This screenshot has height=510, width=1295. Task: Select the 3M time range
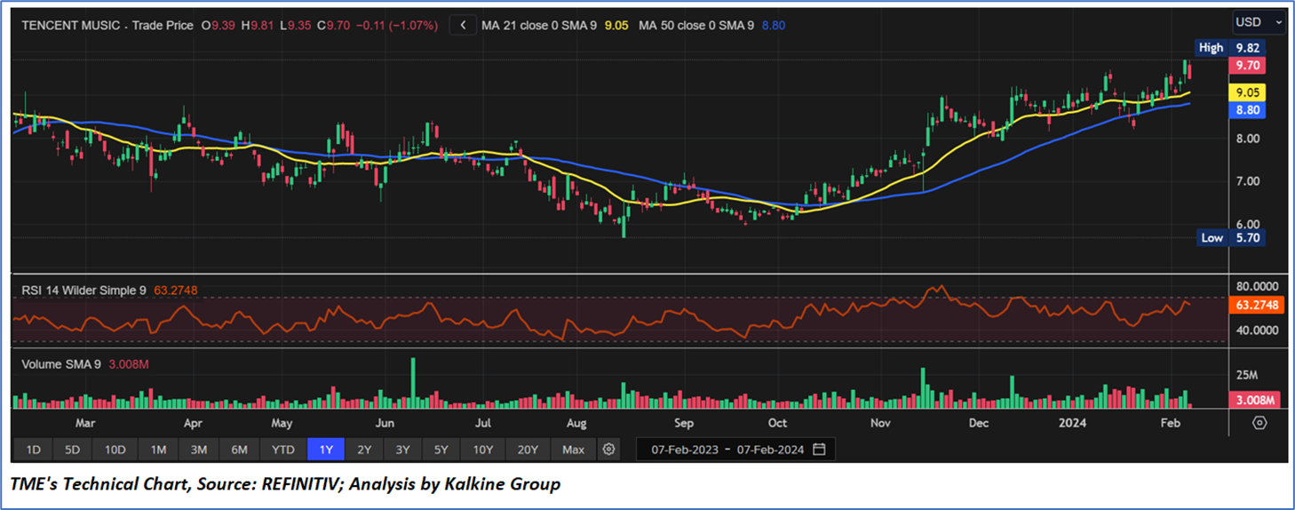(198, 450)
